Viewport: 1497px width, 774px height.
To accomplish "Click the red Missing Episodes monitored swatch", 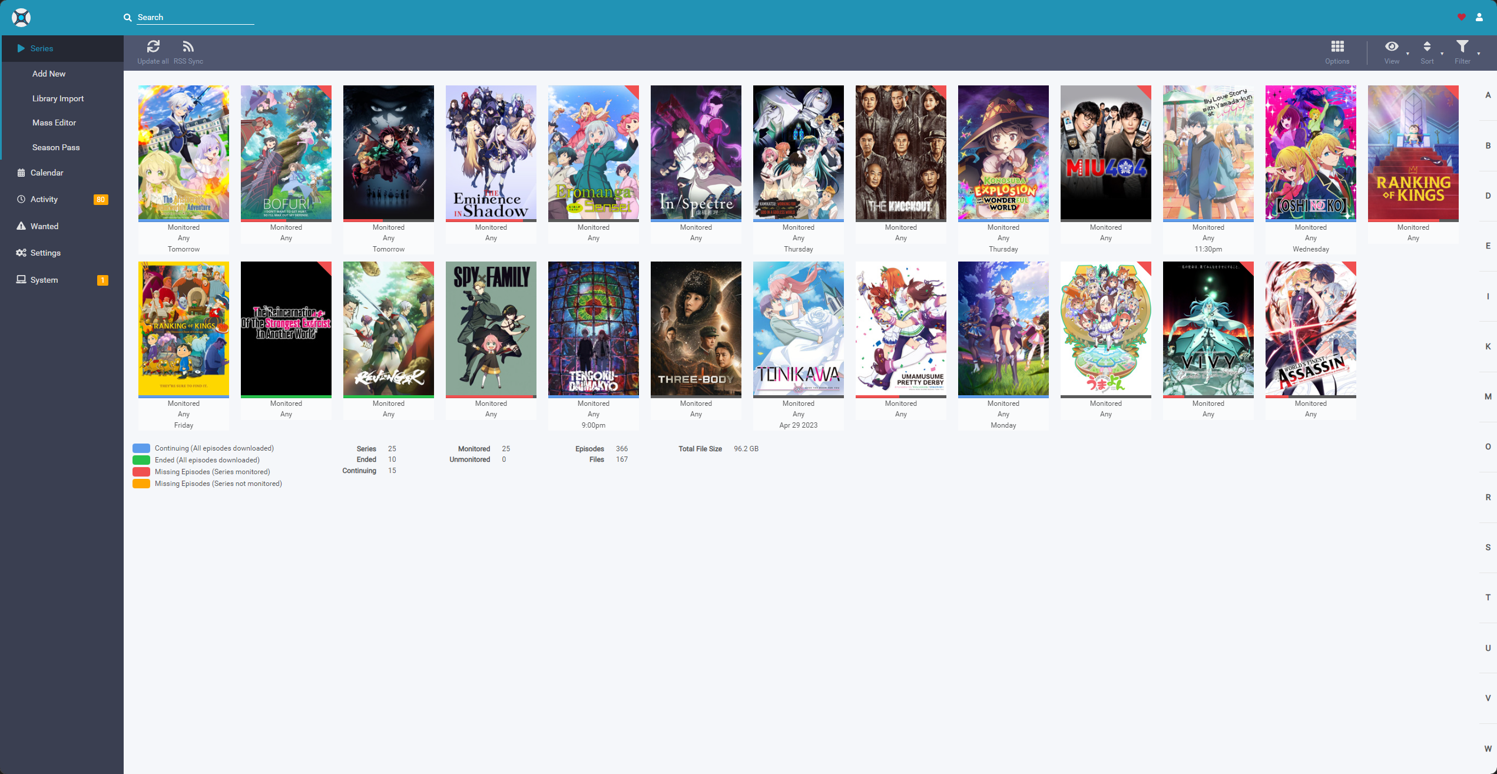I will 141,472.
